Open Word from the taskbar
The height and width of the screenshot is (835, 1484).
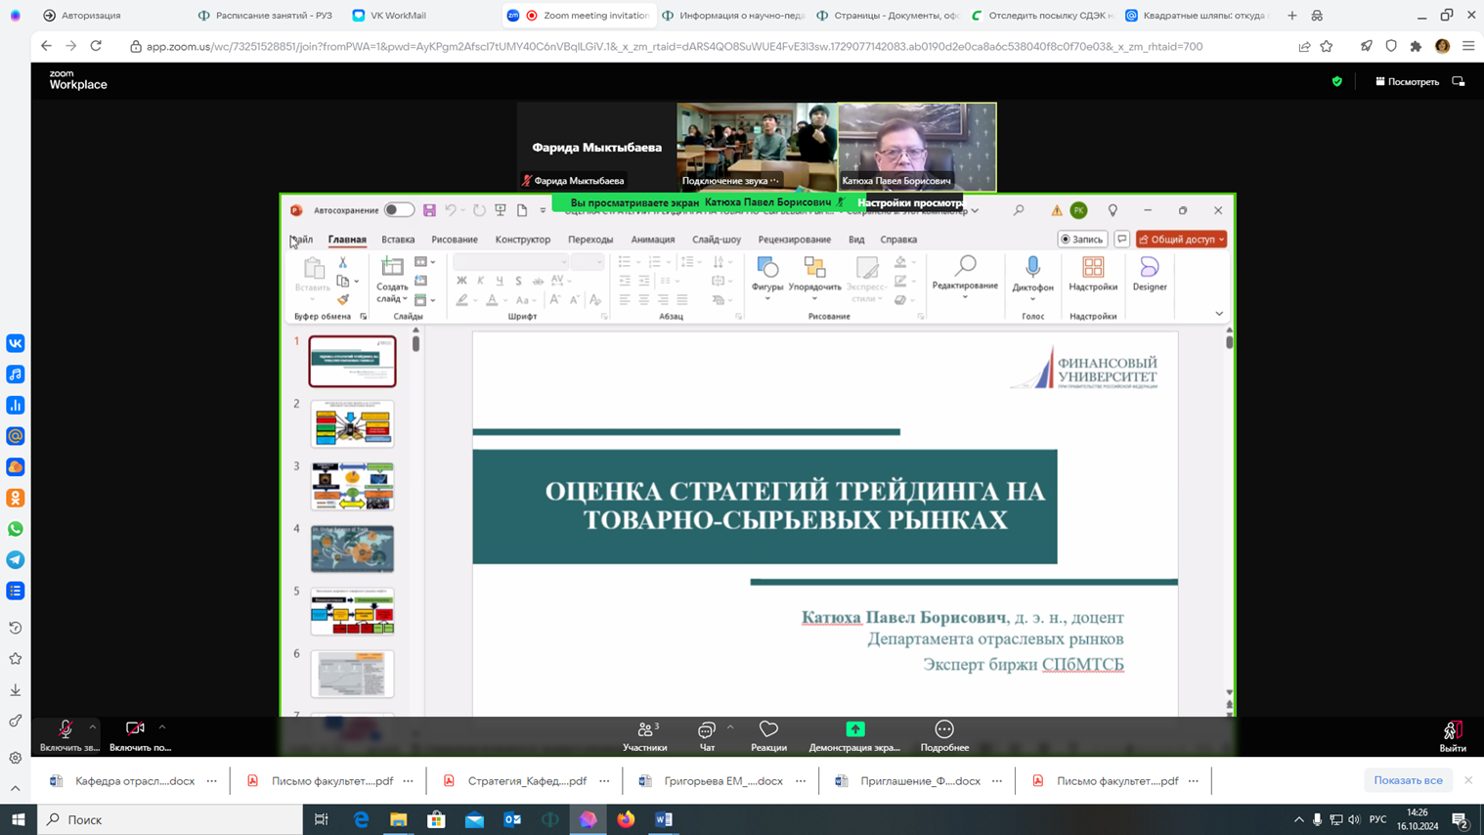coord(664,819)
